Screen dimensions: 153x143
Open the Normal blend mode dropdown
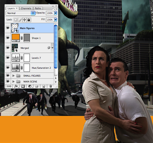(20, 13)
